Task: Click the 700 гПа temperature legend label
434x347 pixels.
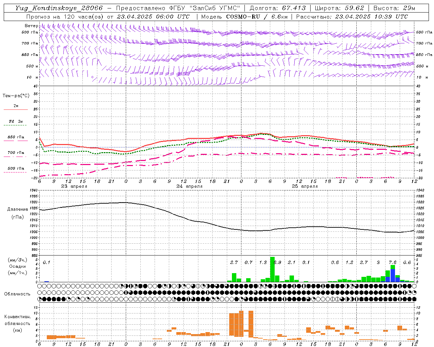Action: [x=16, y=153]
